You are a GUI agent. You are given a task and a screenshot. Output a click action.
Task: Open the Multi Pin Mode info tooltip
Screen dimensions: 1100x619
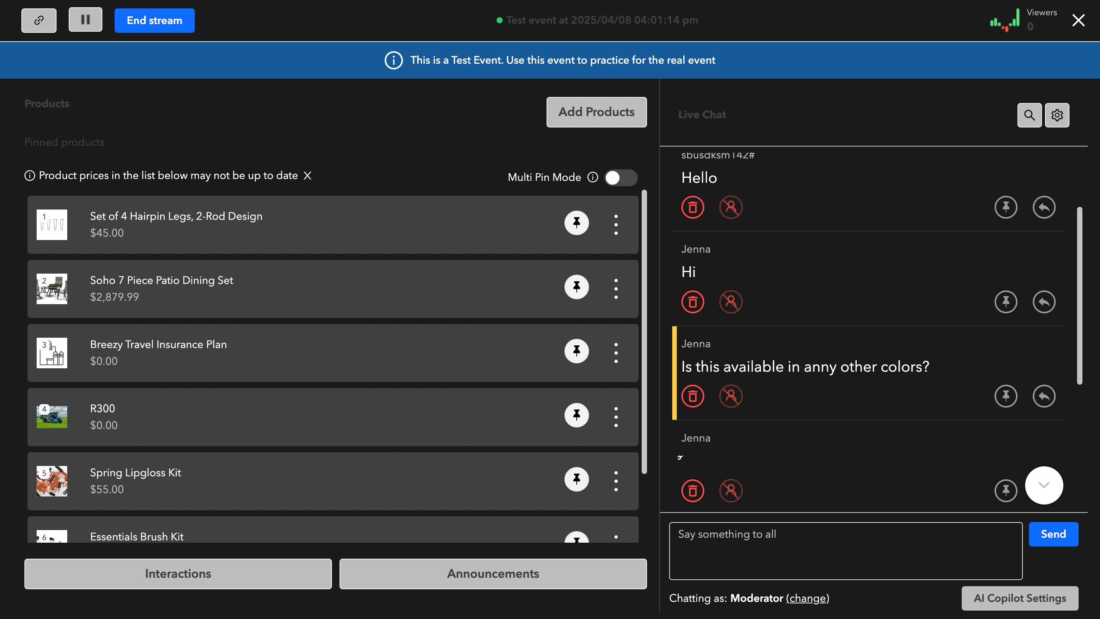click(592, 177)
